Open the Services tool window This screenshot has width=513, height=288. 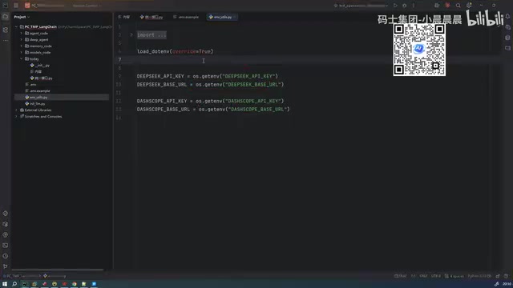(x=6, y=234)
